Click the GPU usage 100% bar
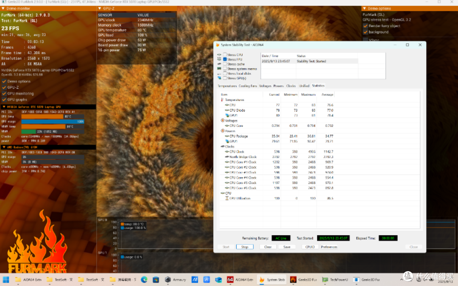The image size is (458, 286). [x=53, y=122]
